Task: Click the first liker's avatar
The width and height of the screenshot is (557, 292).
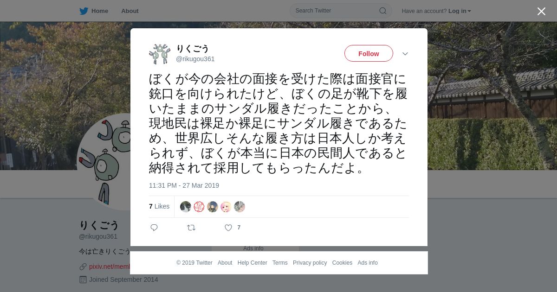Action: click(x=186, y=207)
